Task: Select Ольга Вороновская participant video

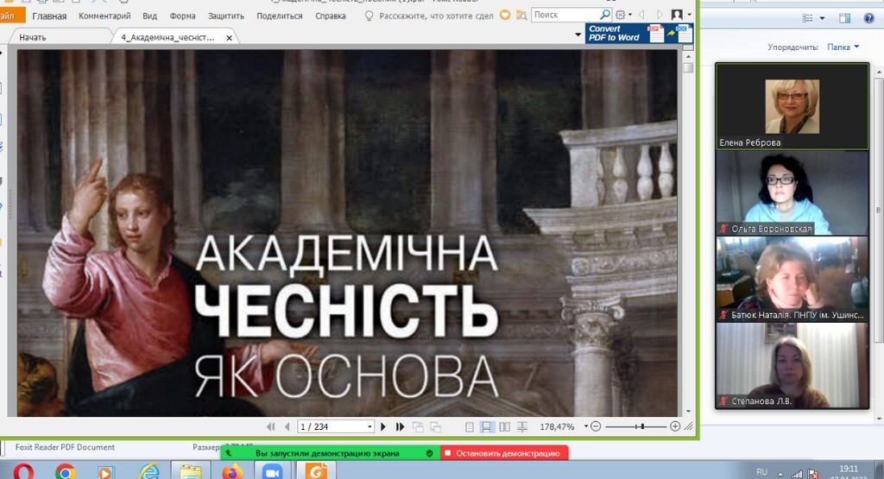Action: 792,192
